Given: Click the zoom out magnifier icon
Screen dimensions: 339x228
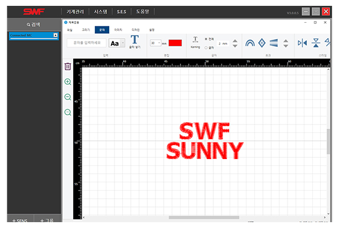Looking at the screenshot, I should [x=68, y=97].
